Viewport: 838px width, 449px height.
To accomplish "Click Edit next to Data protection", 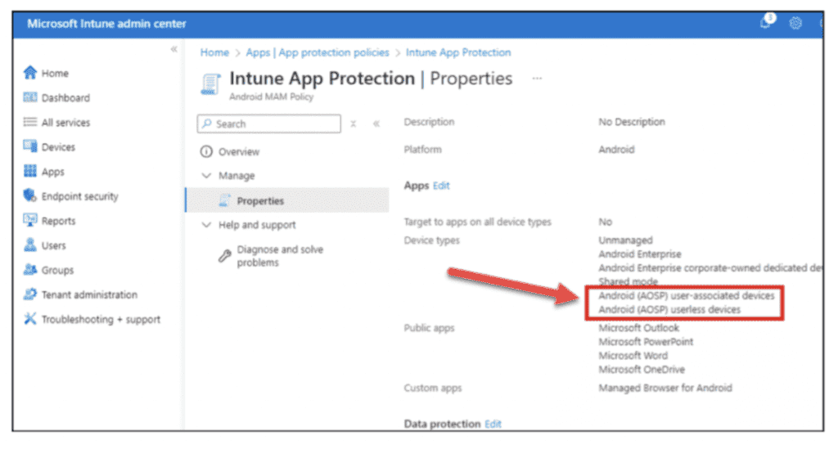I will (x=493, y=424).
